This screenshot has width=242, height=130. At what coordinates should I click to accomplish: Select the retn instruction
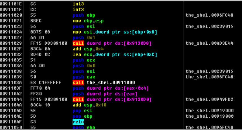78,122
